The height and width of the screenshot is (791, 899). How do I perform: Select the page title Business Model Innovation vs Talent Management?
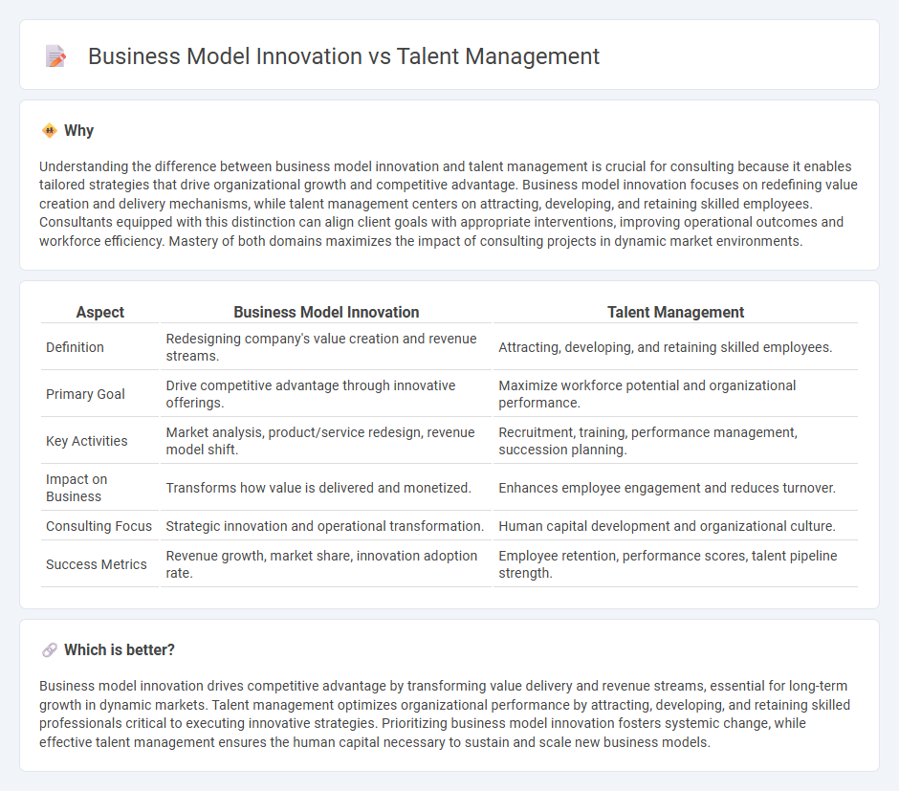343,56
